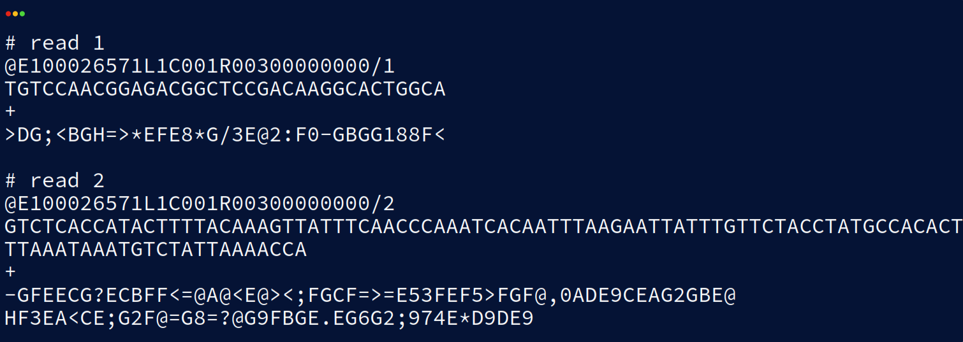Click the red close window dot
963x342 pixels.
(x=8, y=13)
